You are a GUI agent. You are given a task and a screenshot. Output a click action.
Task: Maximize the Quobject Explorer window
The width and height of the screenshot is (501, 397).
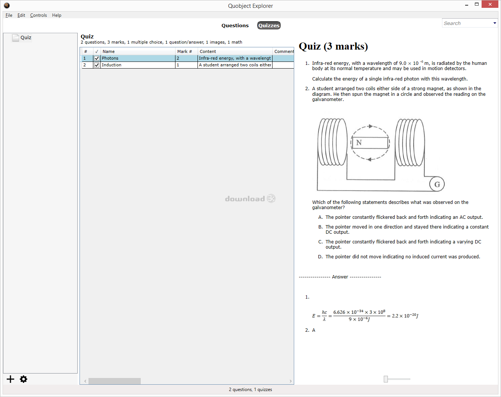pyautogui.click(x=477, y=4)
